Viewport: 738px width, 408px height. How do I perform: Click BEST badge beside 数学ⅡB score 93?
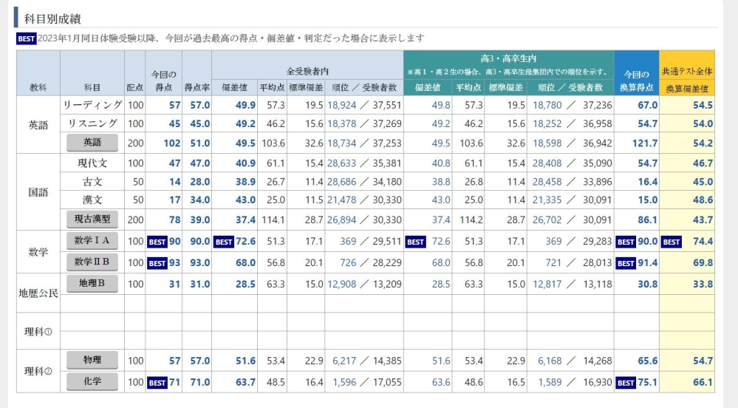157,263
